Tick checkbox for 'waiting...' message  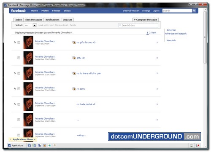19,135
